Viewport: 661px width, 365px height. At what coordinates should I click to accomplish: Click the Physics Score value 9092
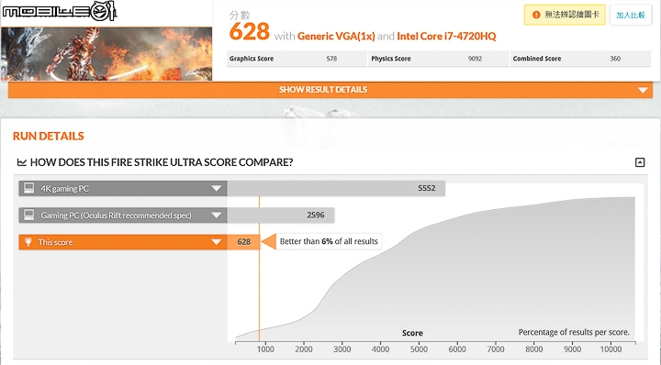[475, 59]
